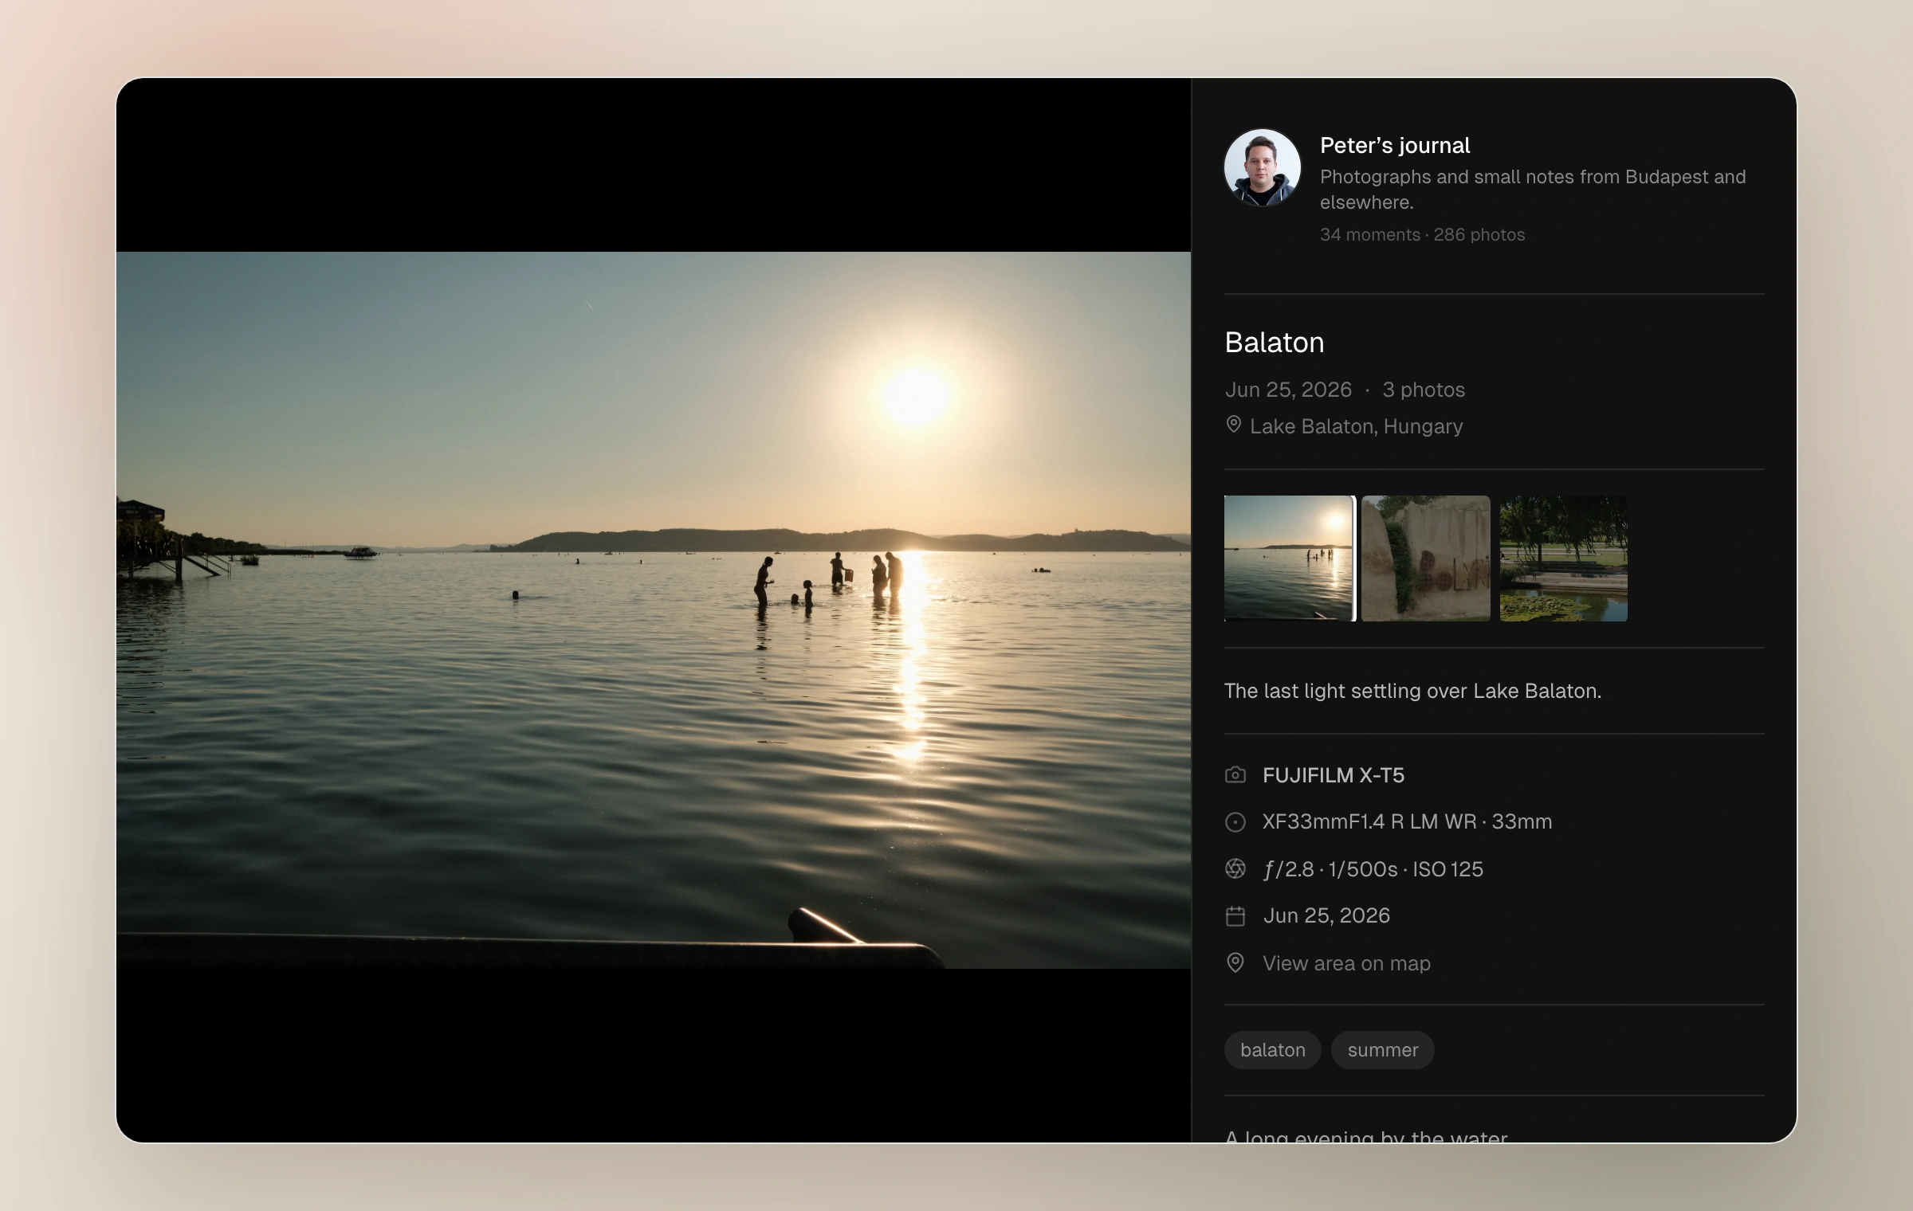1913x1211 pixels.
Task: Click the calendar icon beside Jun 25, 2026
Action: click(x=1235, y=916)
